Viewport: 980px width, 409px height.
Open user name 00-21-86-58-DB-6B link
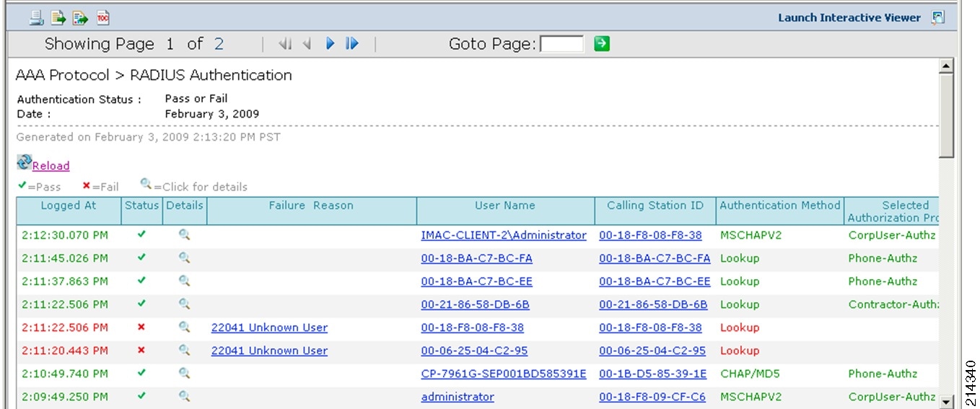tap(475, 304)
